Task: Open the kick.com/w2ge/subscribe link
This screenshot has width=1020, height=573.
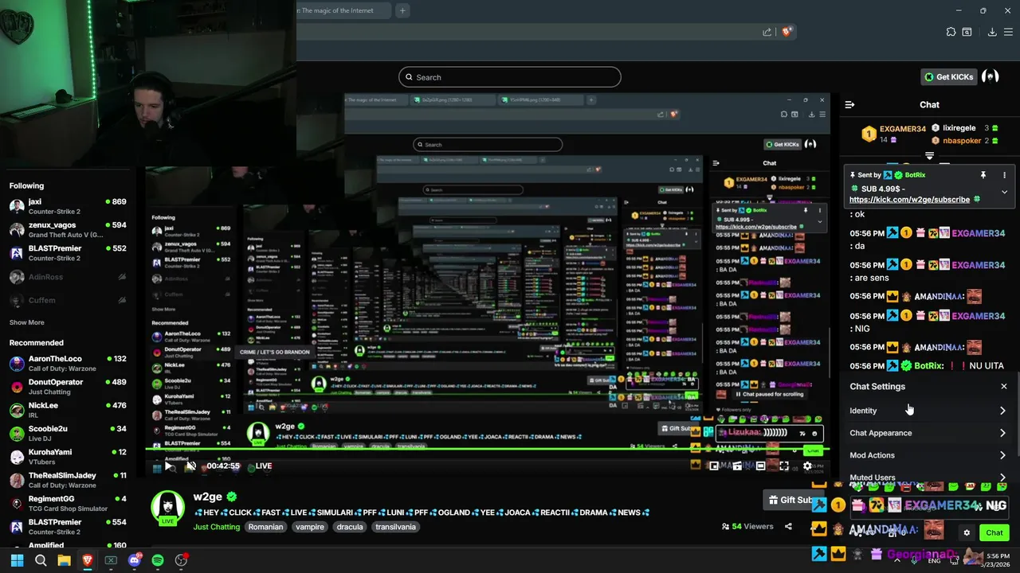Action: [x=909, y=200]
